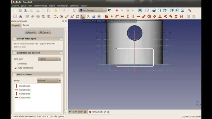The width and height of the screenshot is (212, 119).
Task: Click Fit all view icon
Action: coord(140,10)
